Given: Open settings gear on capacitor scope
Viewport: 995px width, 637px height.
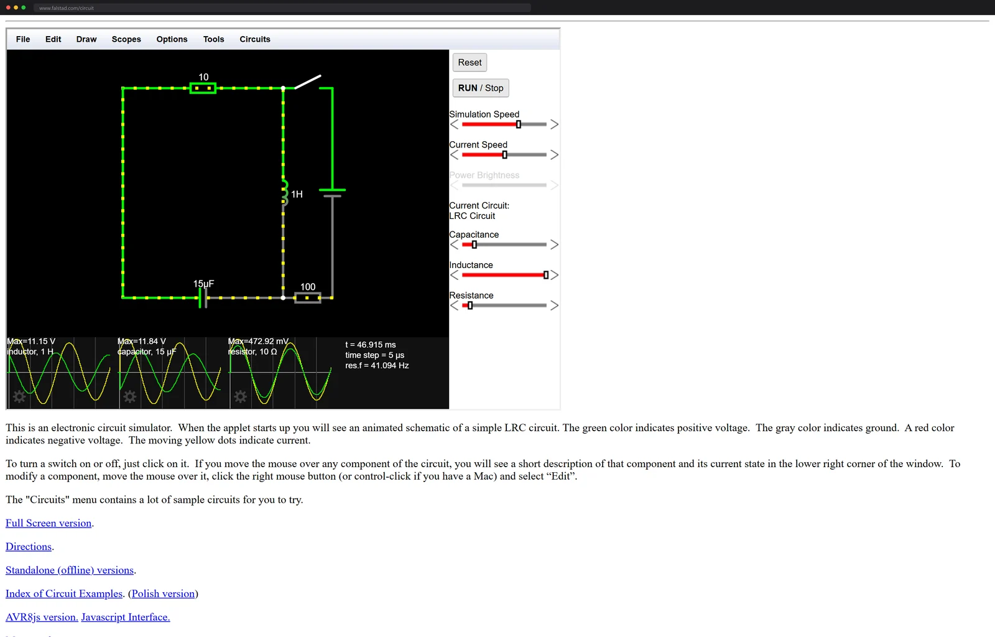Looking at the screenshot, I should 130,396.
